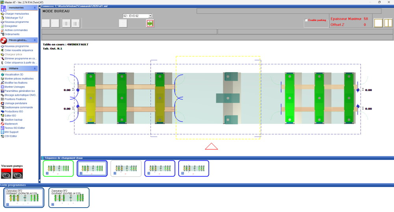394x212 pixels.
Task: Collapse the menuiseries section
Action: [35, 8]
